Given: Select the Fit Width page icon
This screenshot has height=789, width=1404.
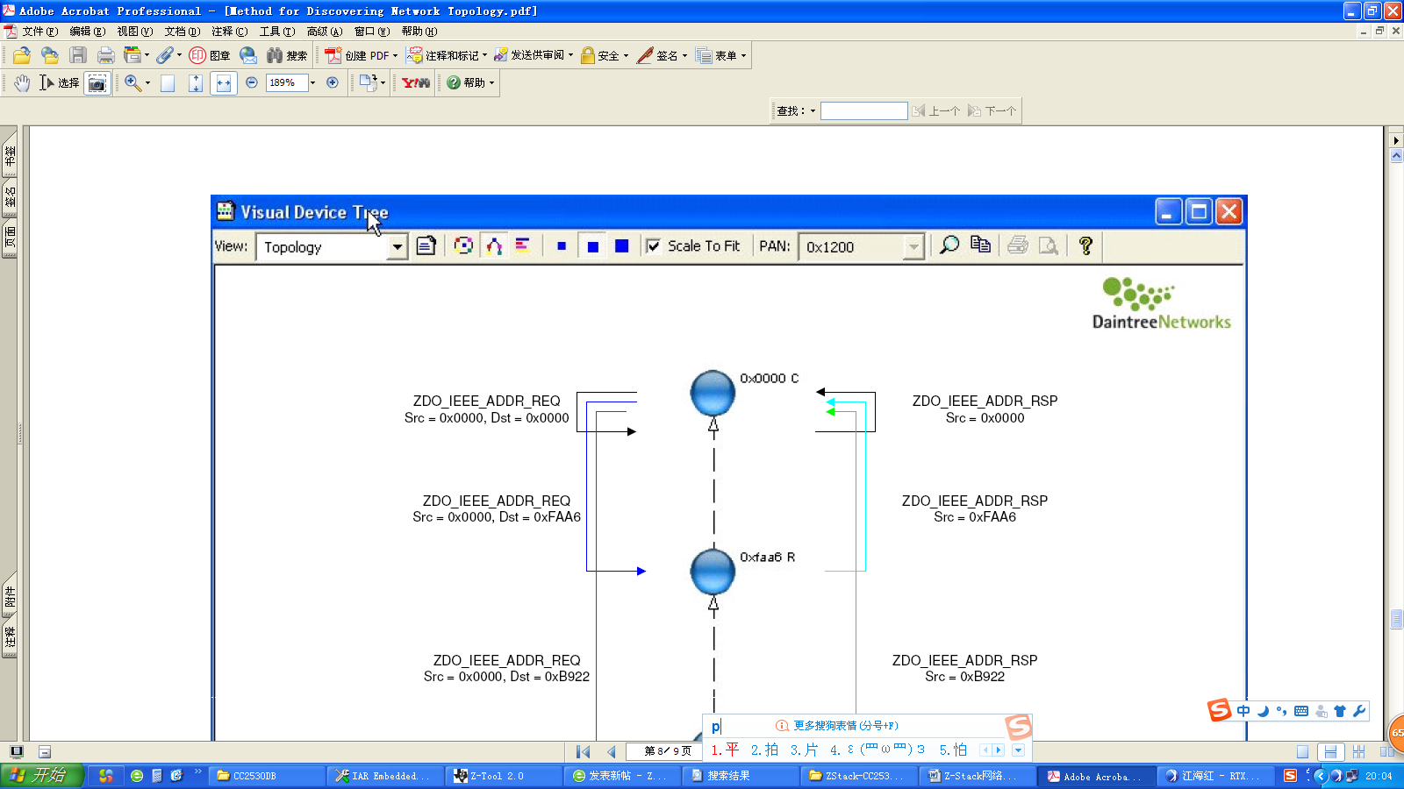Looking at the screenshot, I should pyautogui.click(x=224, y=83).
